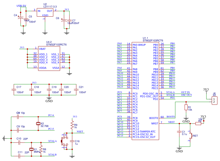Screen dimensions: 220x161
Task: Select the J6 two-pin header connector
Action: 214,101
